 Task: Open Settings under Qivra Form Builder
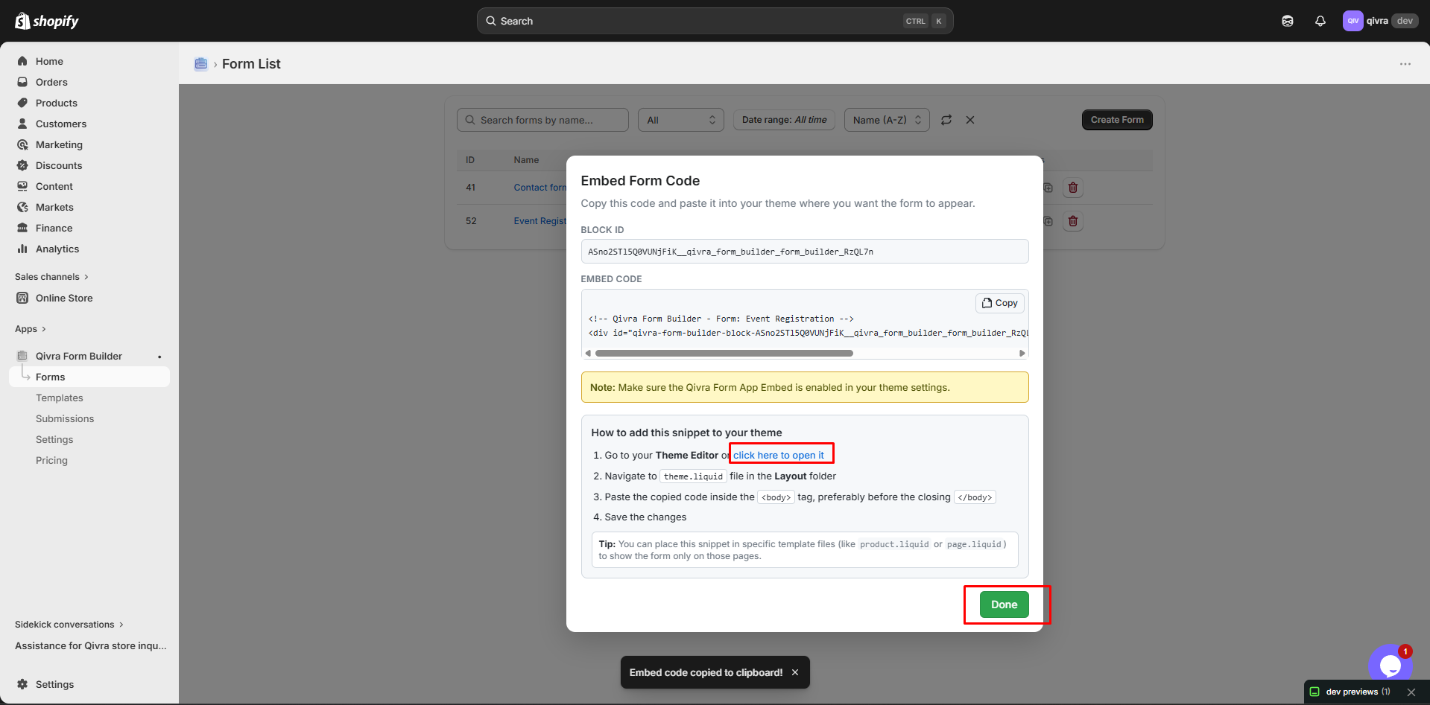point(54,439)
